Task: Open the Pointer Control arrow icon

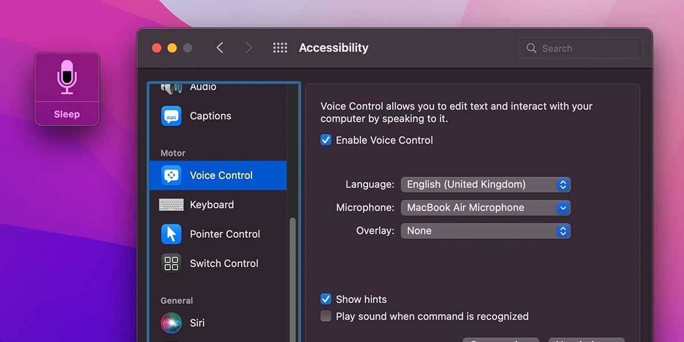Action: tap(171, 234)
